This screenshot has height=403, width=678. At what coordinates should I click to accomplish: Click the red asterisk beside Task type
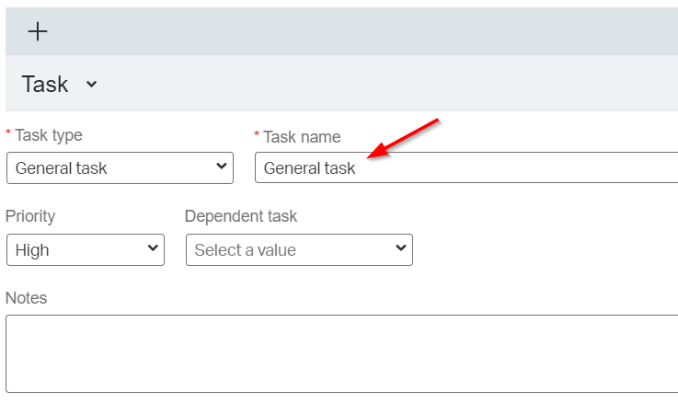point(9,135)
